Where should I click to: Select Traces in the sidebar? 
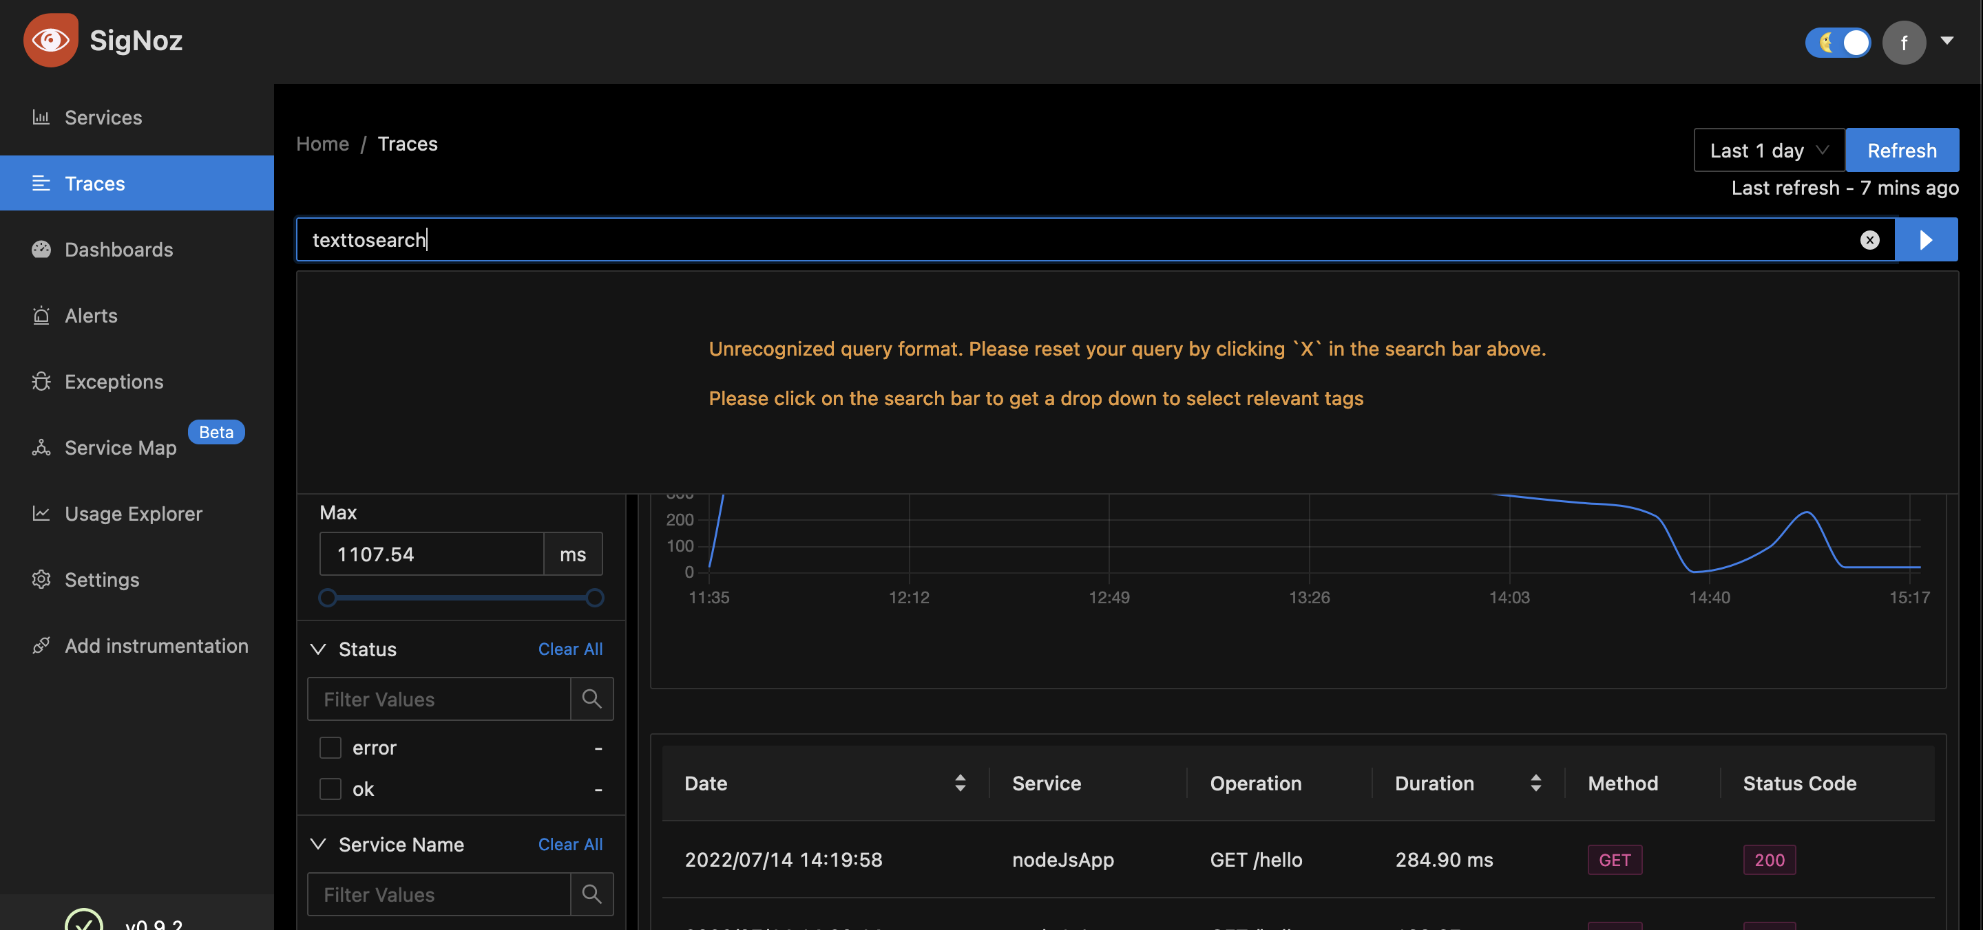coord(95,183)
